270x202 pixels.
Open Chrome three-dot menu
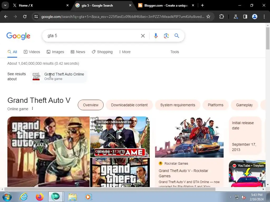pos(264,17)
